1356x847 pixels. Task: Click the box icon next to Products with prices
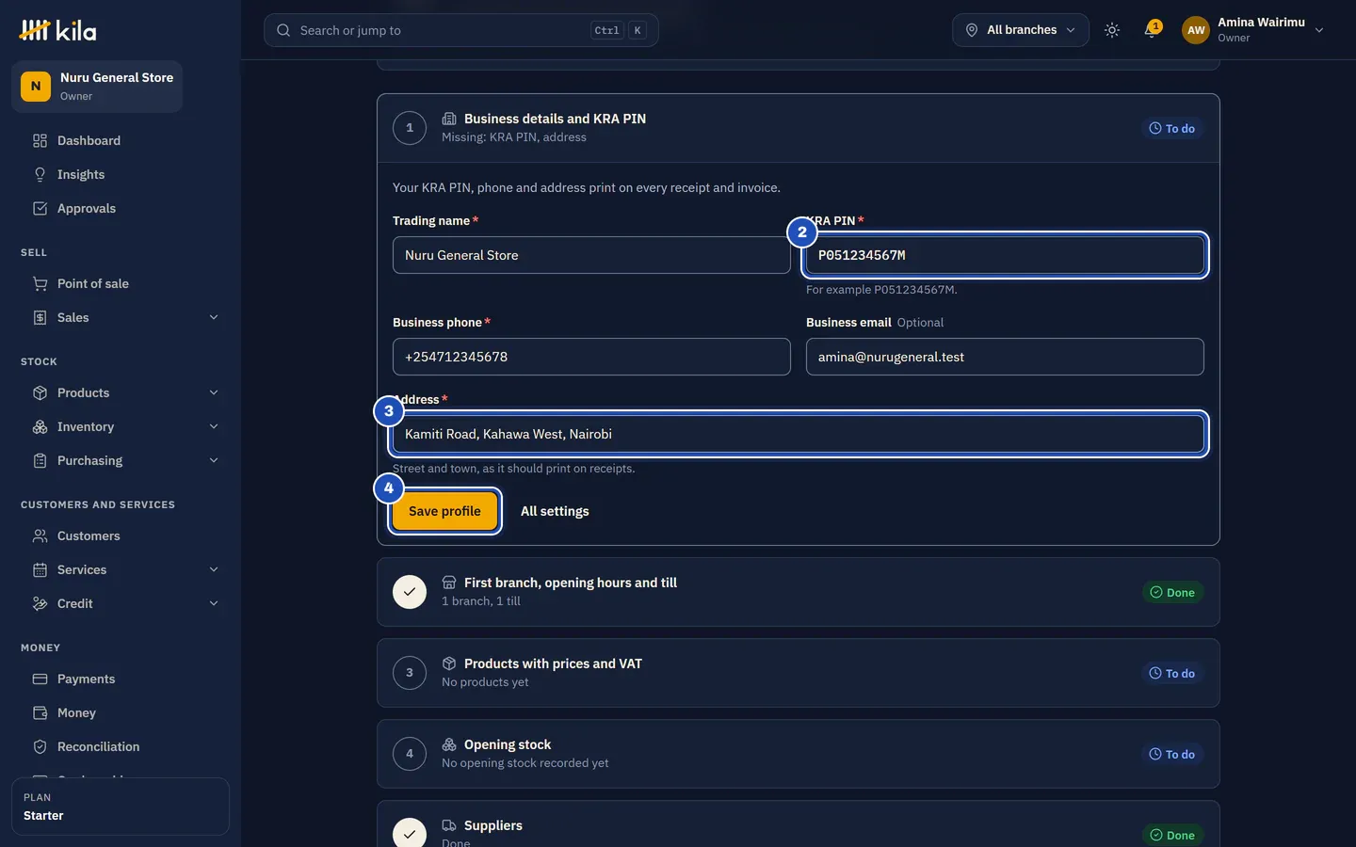click(x=449, y=663)
